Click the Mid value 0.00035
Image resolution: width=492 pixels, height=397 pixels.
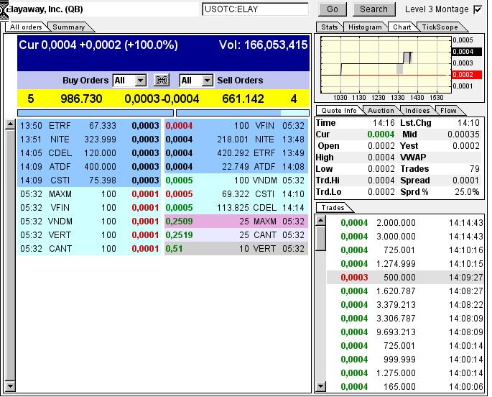pos(463,134)
